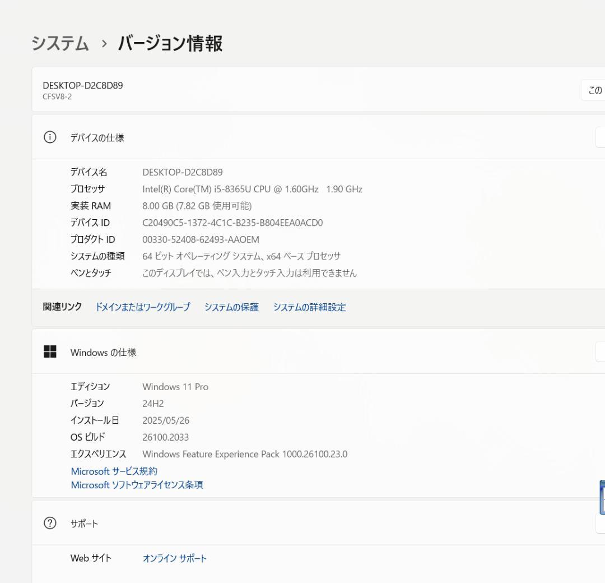The width and height of the screenshot is (605, 583).
Task: Open Microsoft サービス規約 link
Action: tap(114, 471)
